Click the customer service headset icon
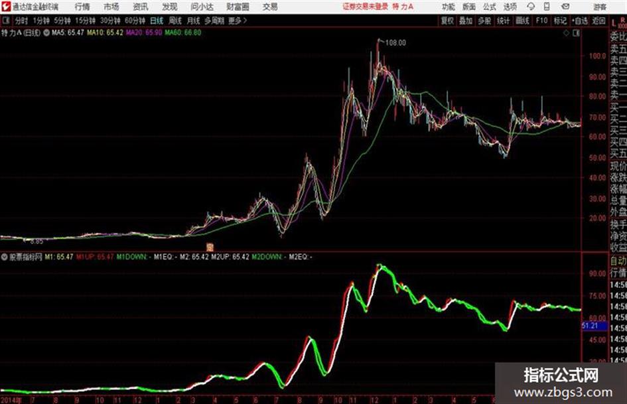This screenshot has width=627, height=404. [x=531, y=7]
